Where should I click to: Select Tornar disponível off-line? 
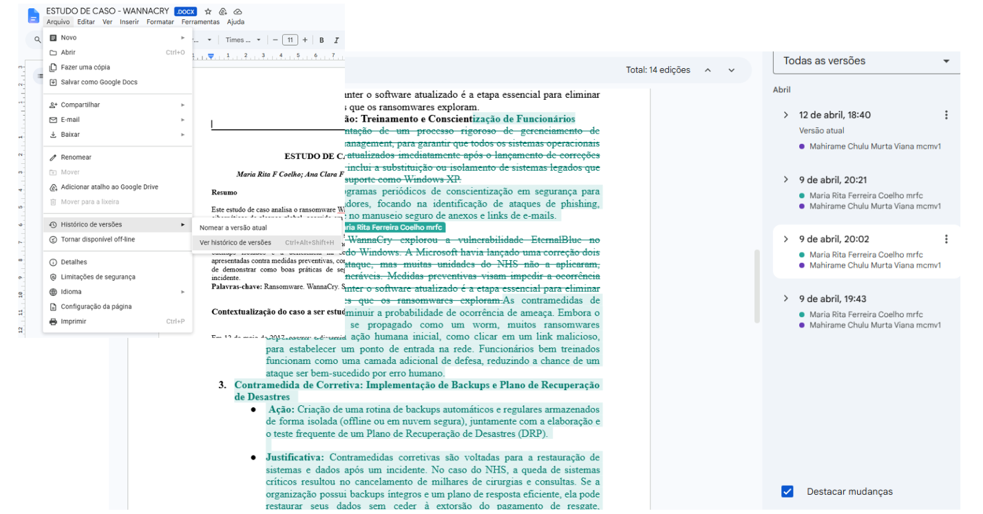click(118, 239)
